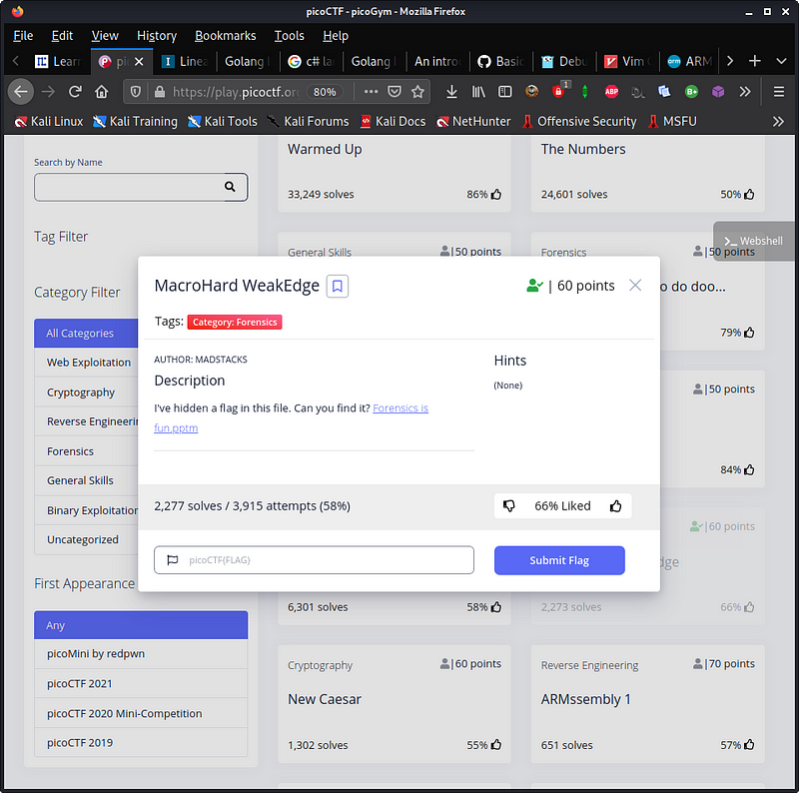The height and width of the screenshot is (793, 799).
Task: Click the Submit Flag button
Action: [x=559, y=560]
